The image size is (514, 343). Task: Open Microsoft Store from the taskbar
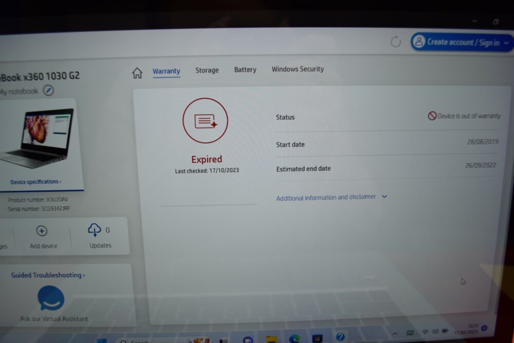(317, 338)
